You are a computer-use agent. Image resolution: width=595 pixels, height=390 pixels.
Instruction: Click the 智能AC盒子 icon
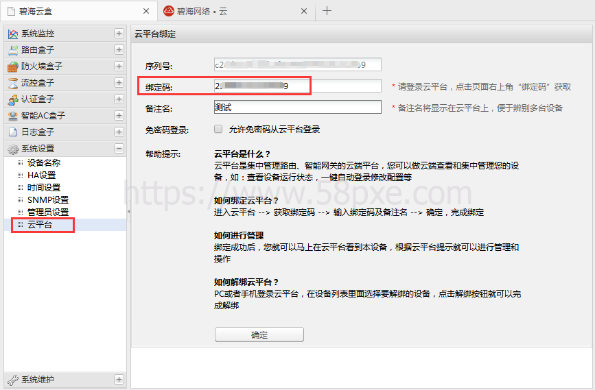13,116
